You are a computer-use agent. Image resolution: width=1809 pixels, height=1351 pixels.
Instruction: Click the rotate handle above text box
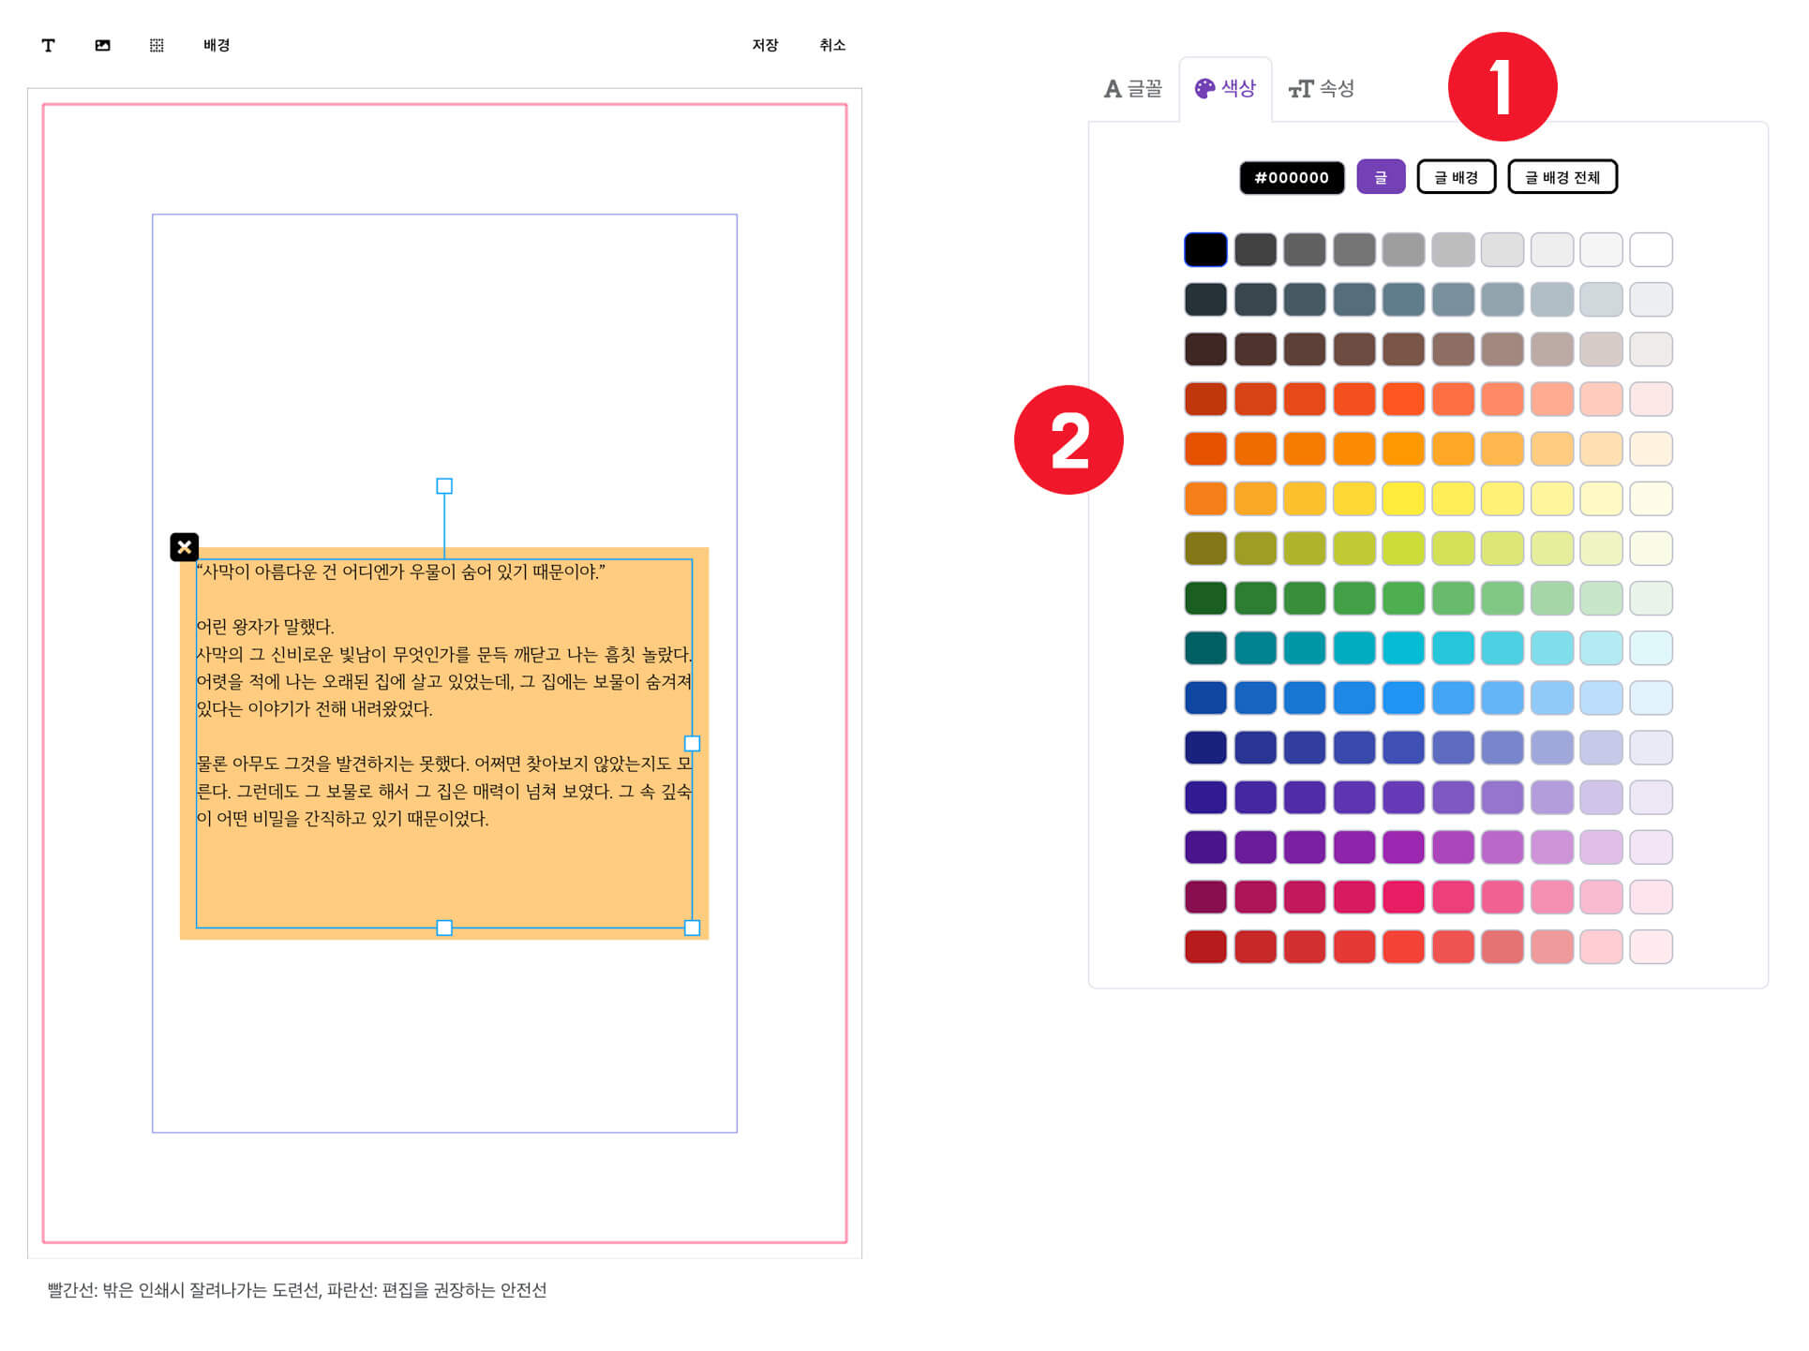coord(446,487)
